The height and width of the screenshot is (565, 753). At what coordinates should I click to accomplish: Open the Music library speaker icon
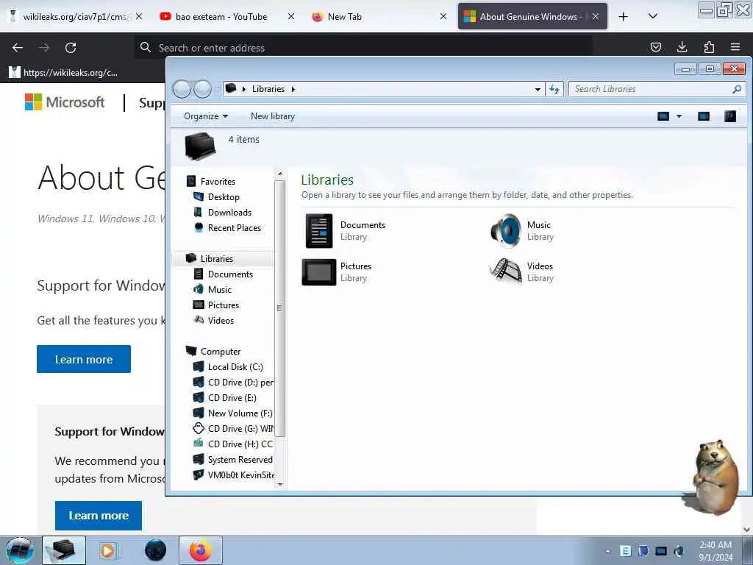coord(506,230)
